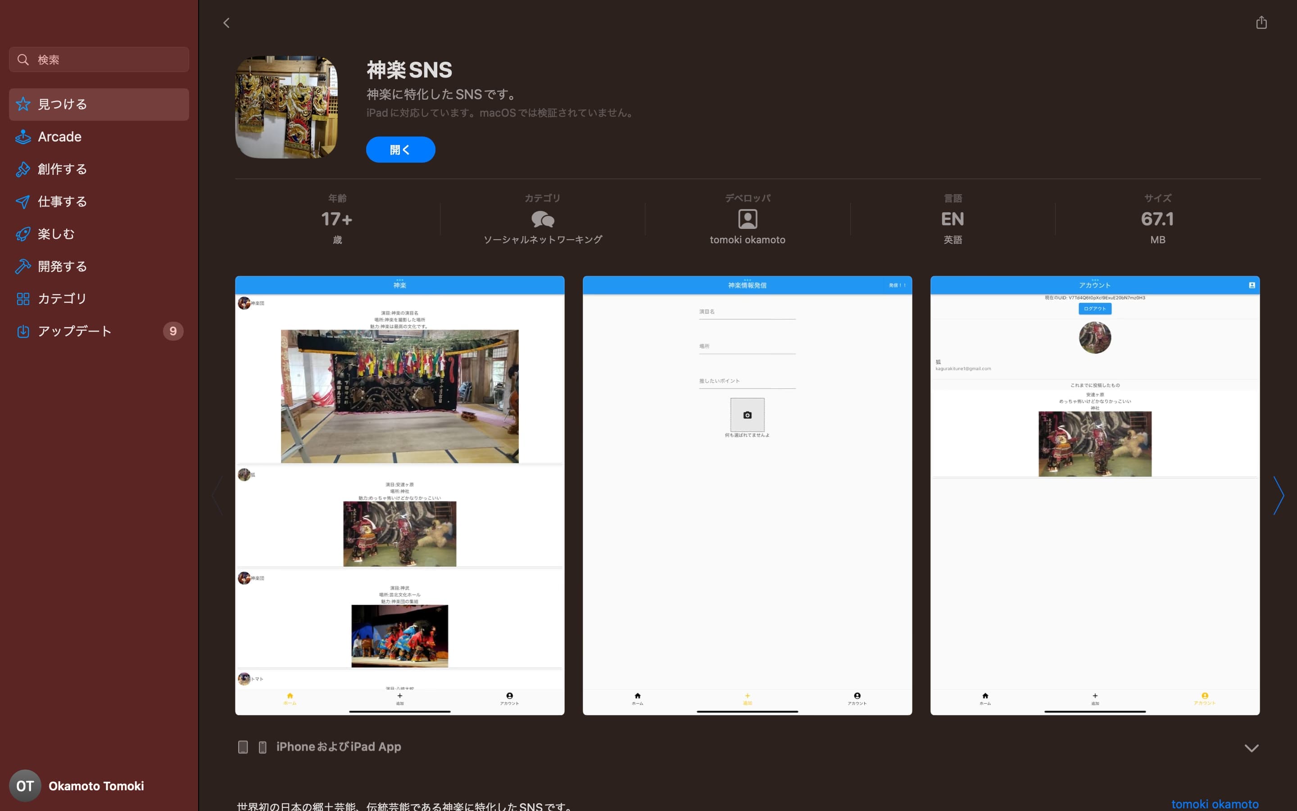Image resolution: width=1297 pixels, height=811 pixels.
Task: Click the paper plane icon for 仕事する
Action: (23, 202)
